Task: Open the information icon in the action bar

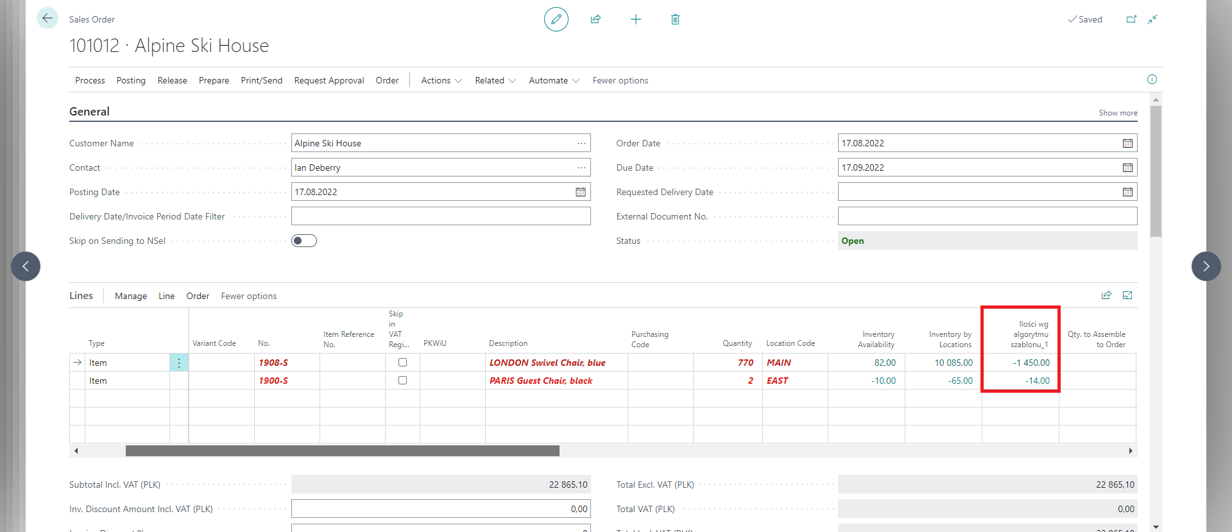Action: (x=1152, y=80)
